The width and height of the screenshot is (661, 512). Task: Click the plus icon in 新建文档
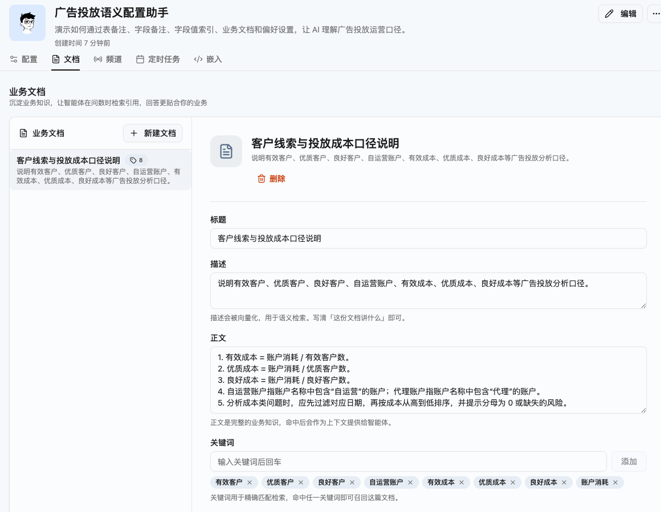pyautogui.click(x=134, y=133)
